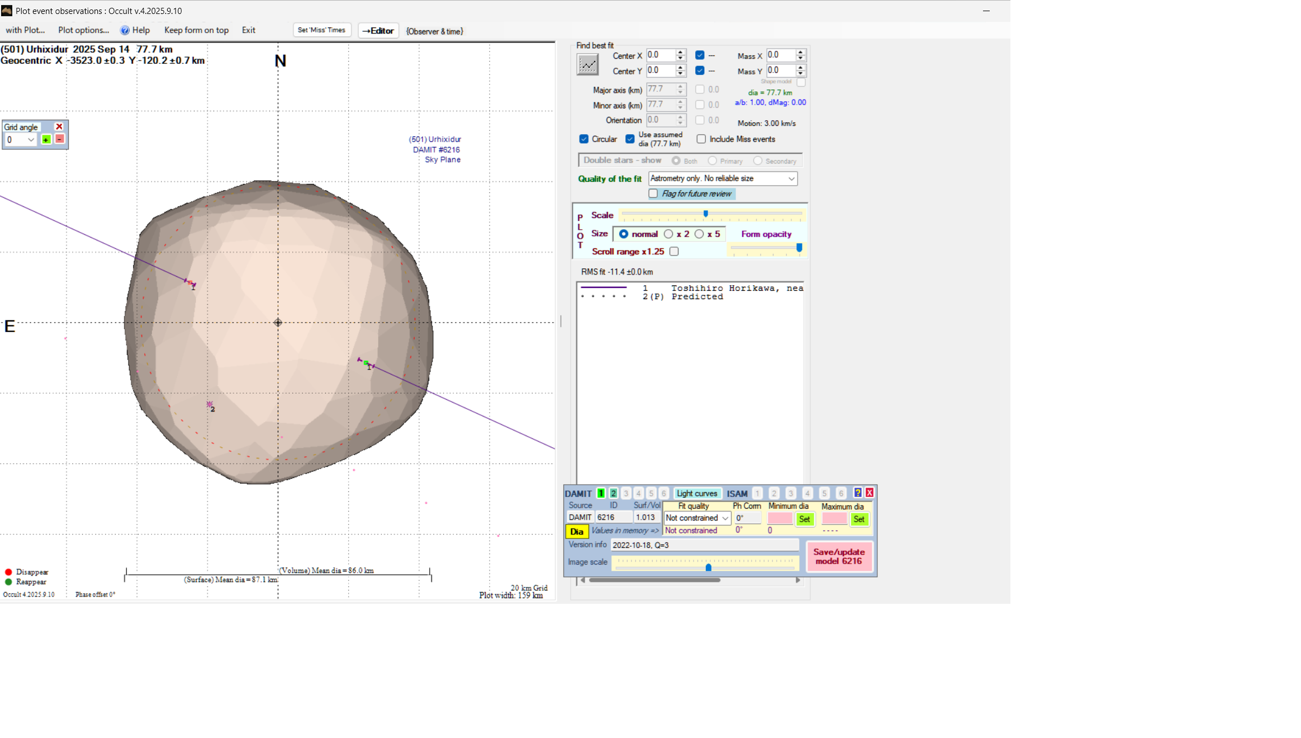This screenshot has width=1301, height=738.
Task: Open the Plot options menu
Action: (83, 30)
